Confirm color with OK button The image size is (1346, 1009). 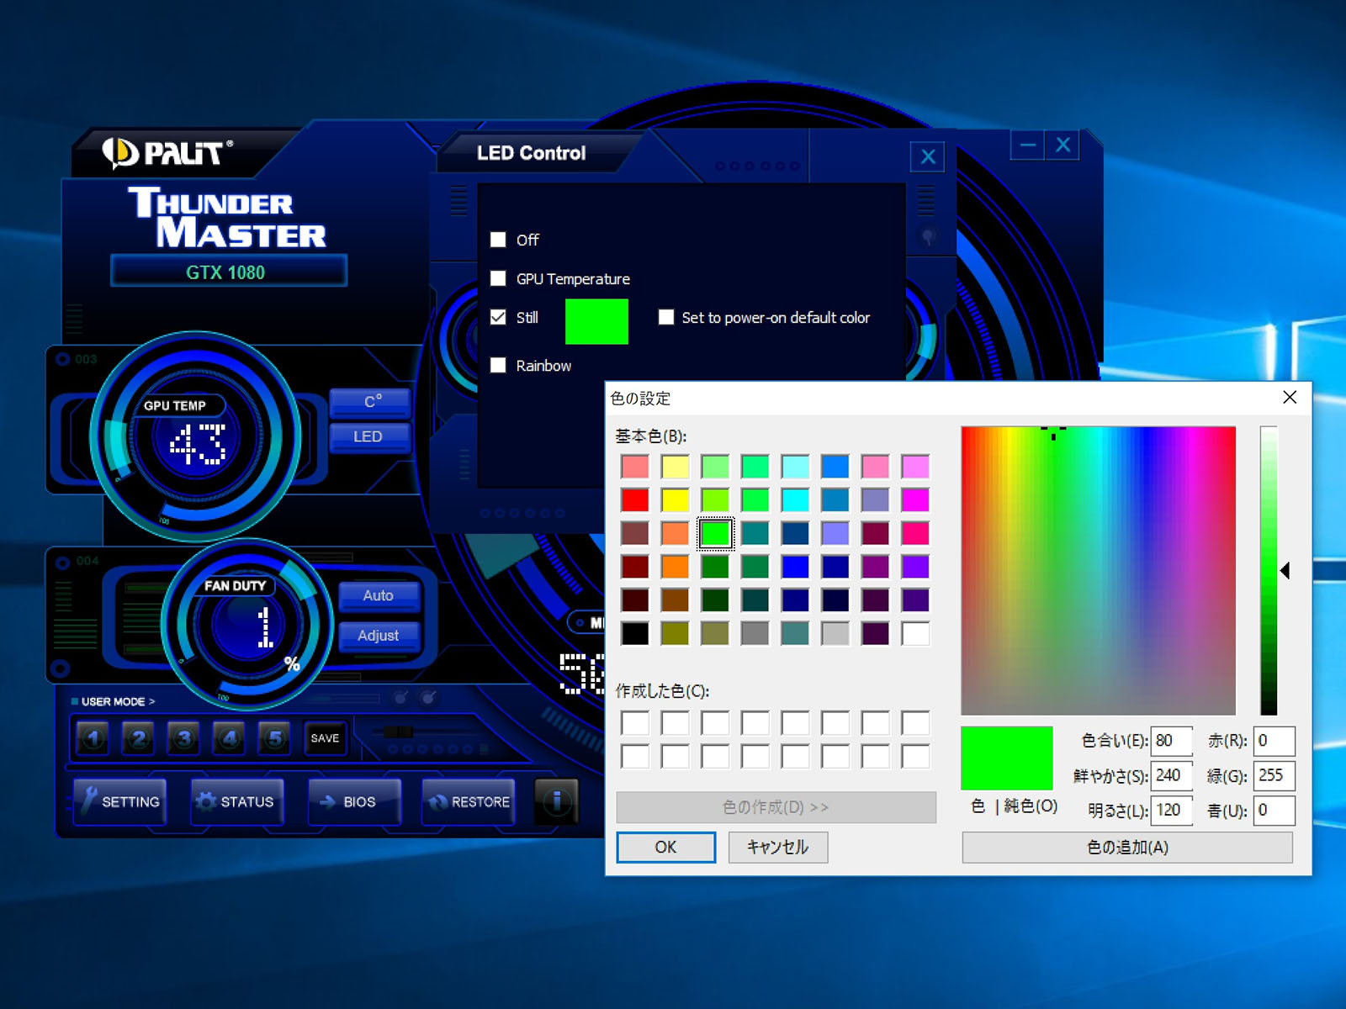pos(665,847)
